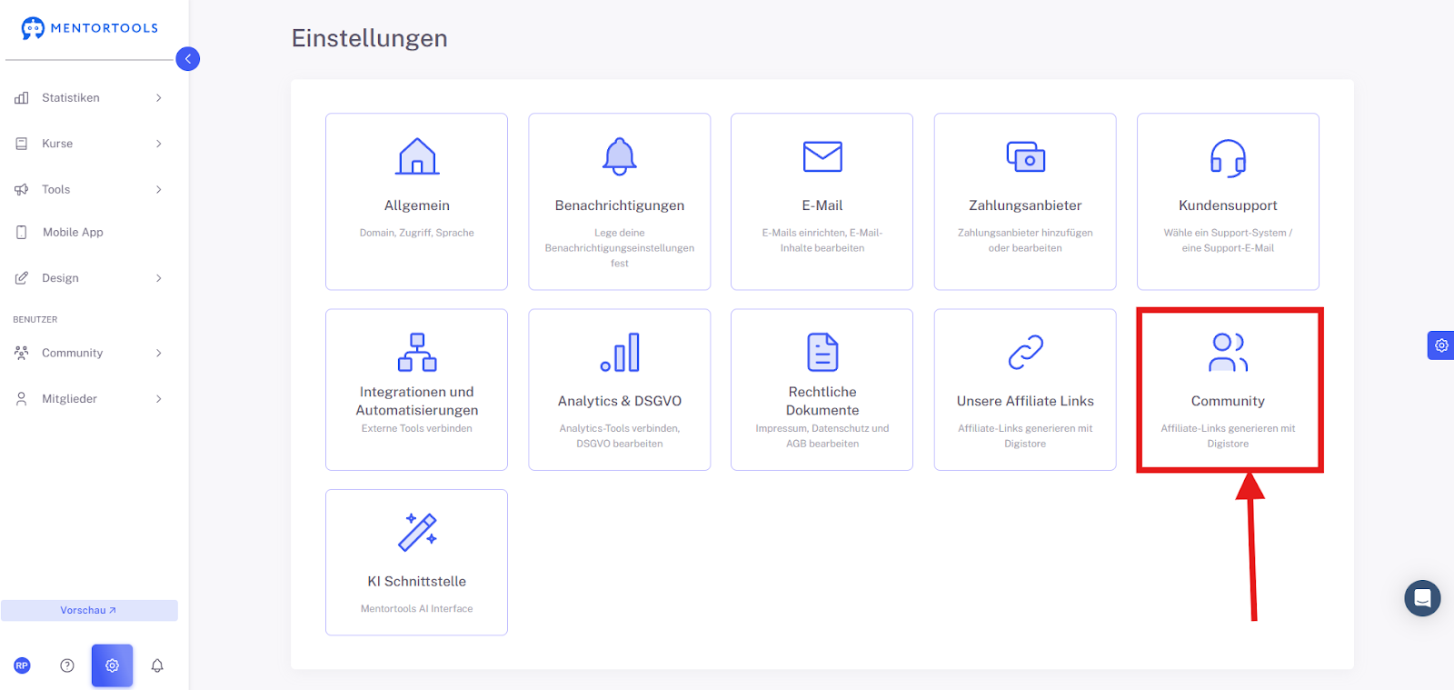Image resolution: width=1454 pixels, height=690 pixels.
Task: Click the Statistiken bar chart icon
Action: 22,98
